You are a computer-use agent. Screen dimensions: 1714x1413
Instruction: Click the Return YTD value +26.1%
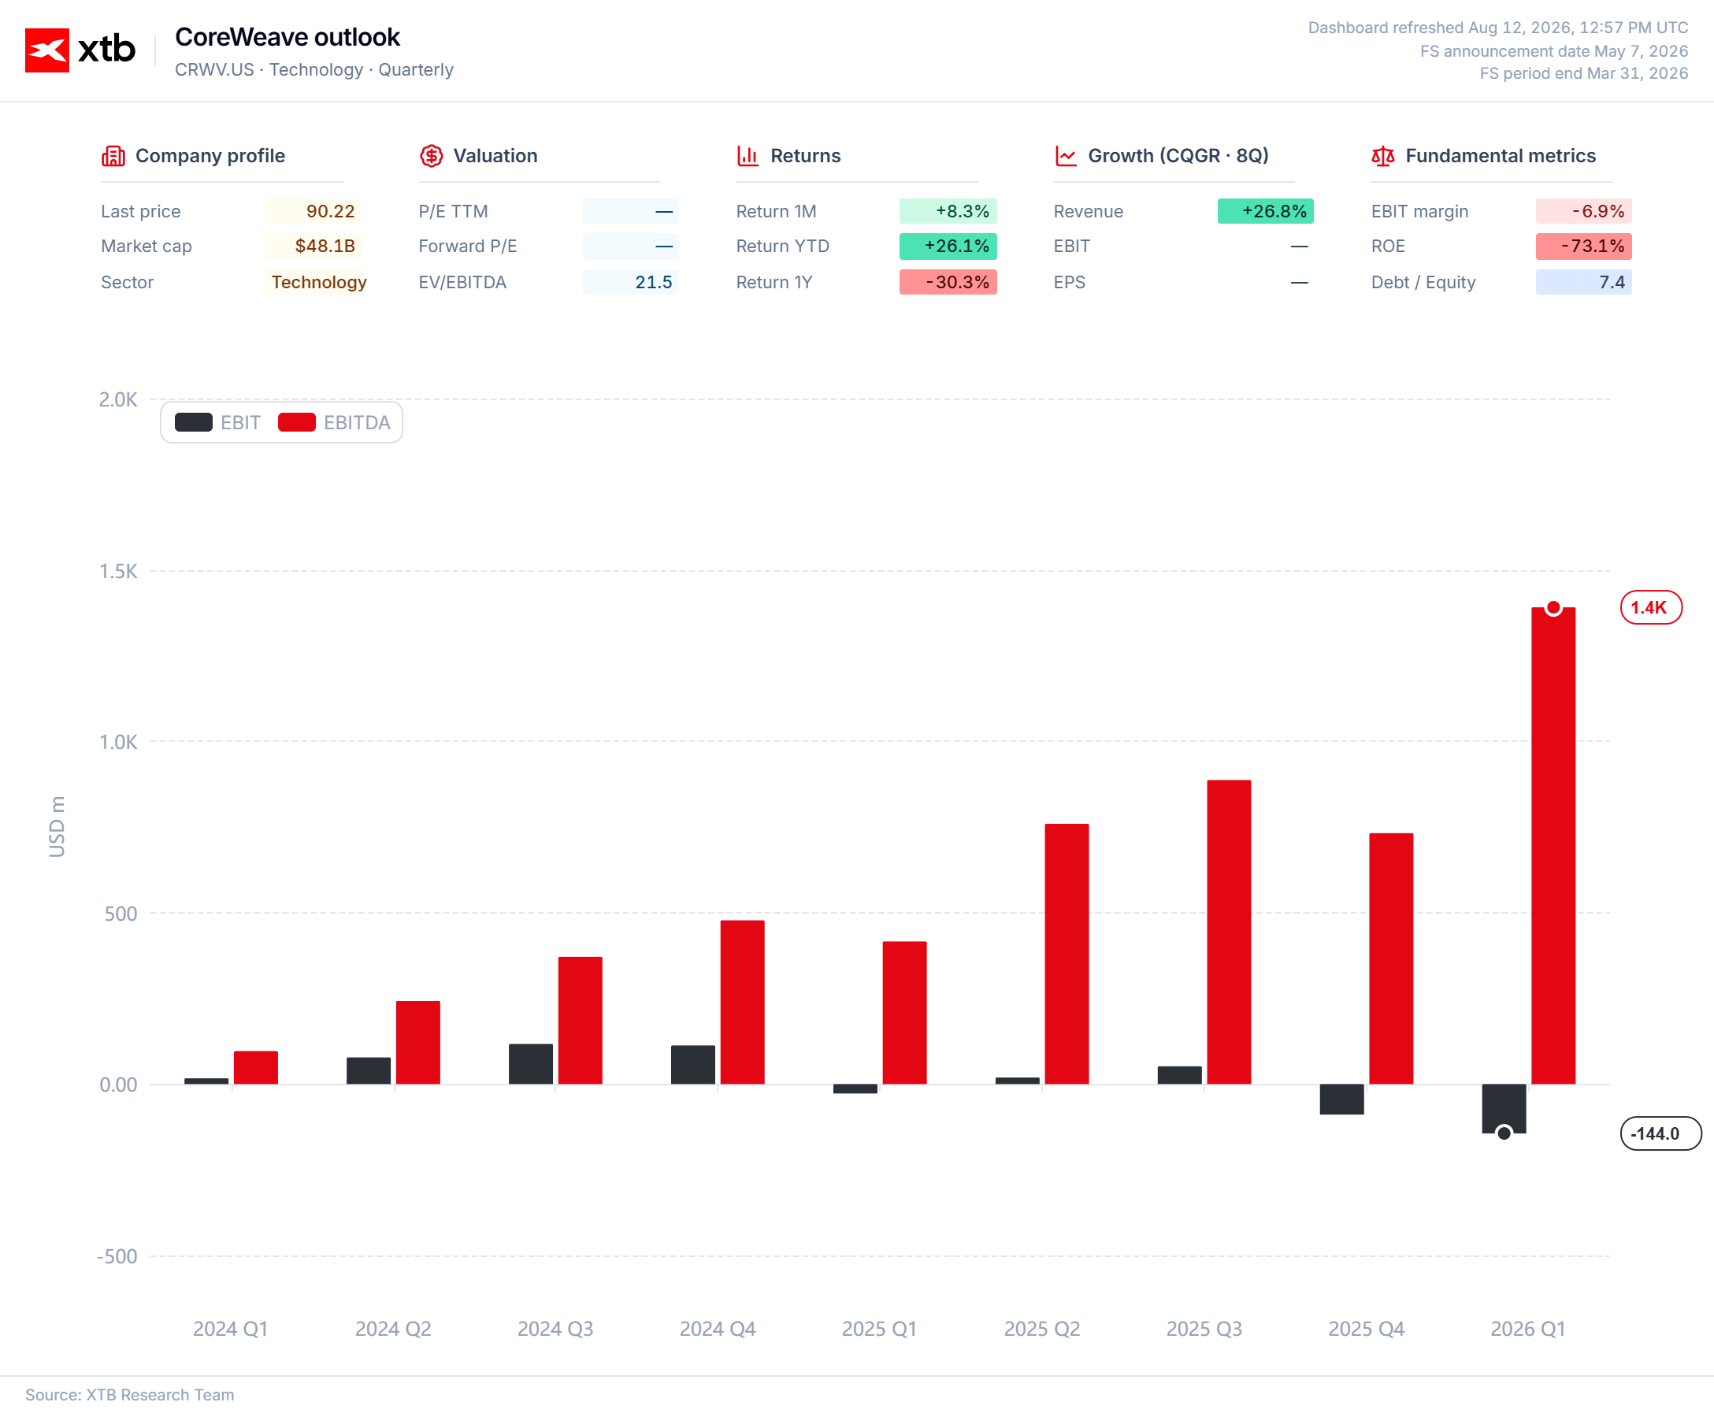[x=948, y=246]
